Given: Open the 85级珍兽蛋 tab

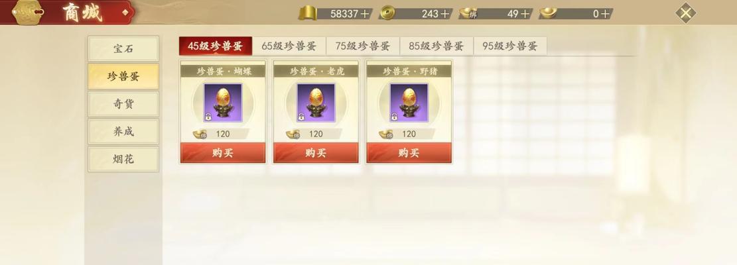Looking at the screenshot, I should tap(436, 46).
